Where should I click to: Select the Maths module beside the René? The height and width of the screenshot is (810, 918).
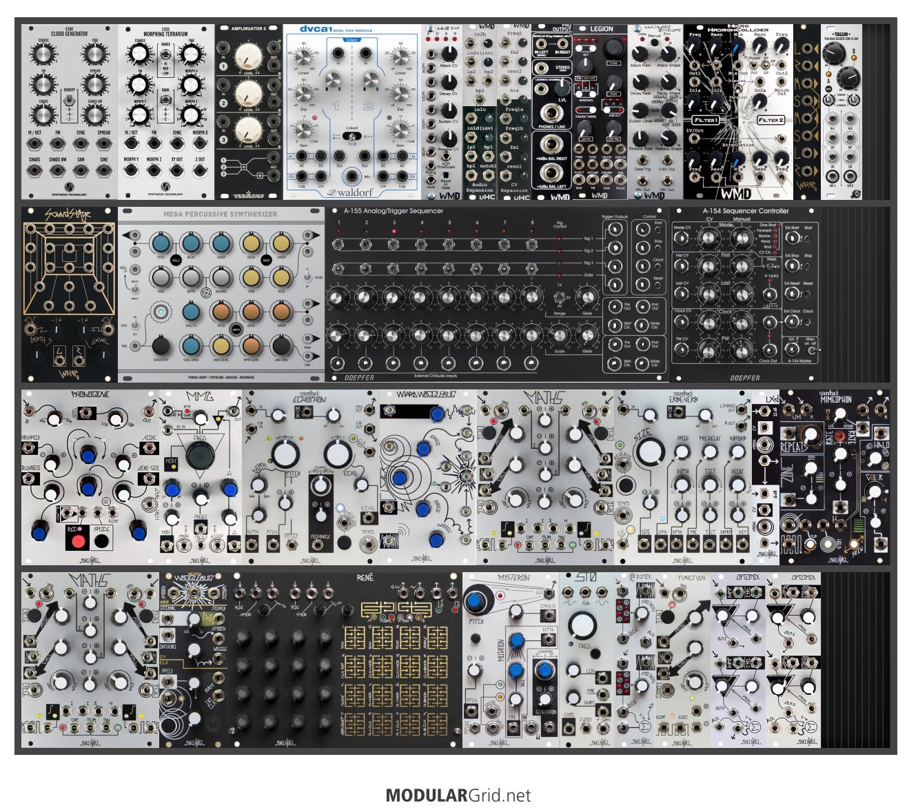click(90, 660)
